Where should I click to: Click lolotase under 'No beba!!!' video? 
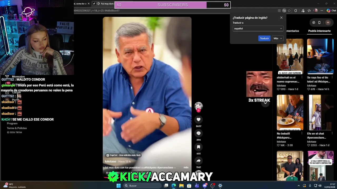tap(281, 142)
